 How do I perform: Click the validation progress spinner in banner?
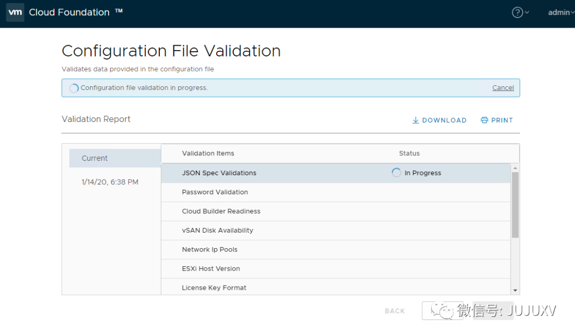pos(74,88)
